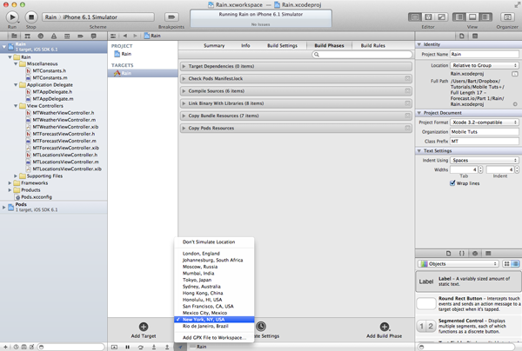
Task: Open the Rain iPhone 6.1 Simulator scheme selector
Action: (98, 17)
